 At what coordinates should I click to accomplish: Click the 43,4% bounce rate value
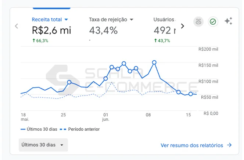click(103, 30)
